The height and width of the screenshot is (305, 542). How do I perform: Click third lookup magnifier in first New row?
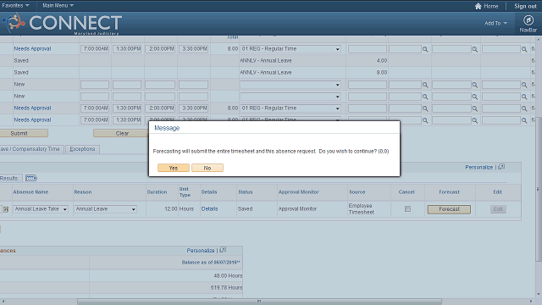524,85
